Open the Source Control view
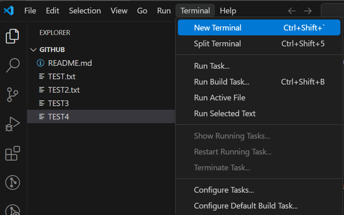Viewport: 344px width, 215px height. pos(13,94)
